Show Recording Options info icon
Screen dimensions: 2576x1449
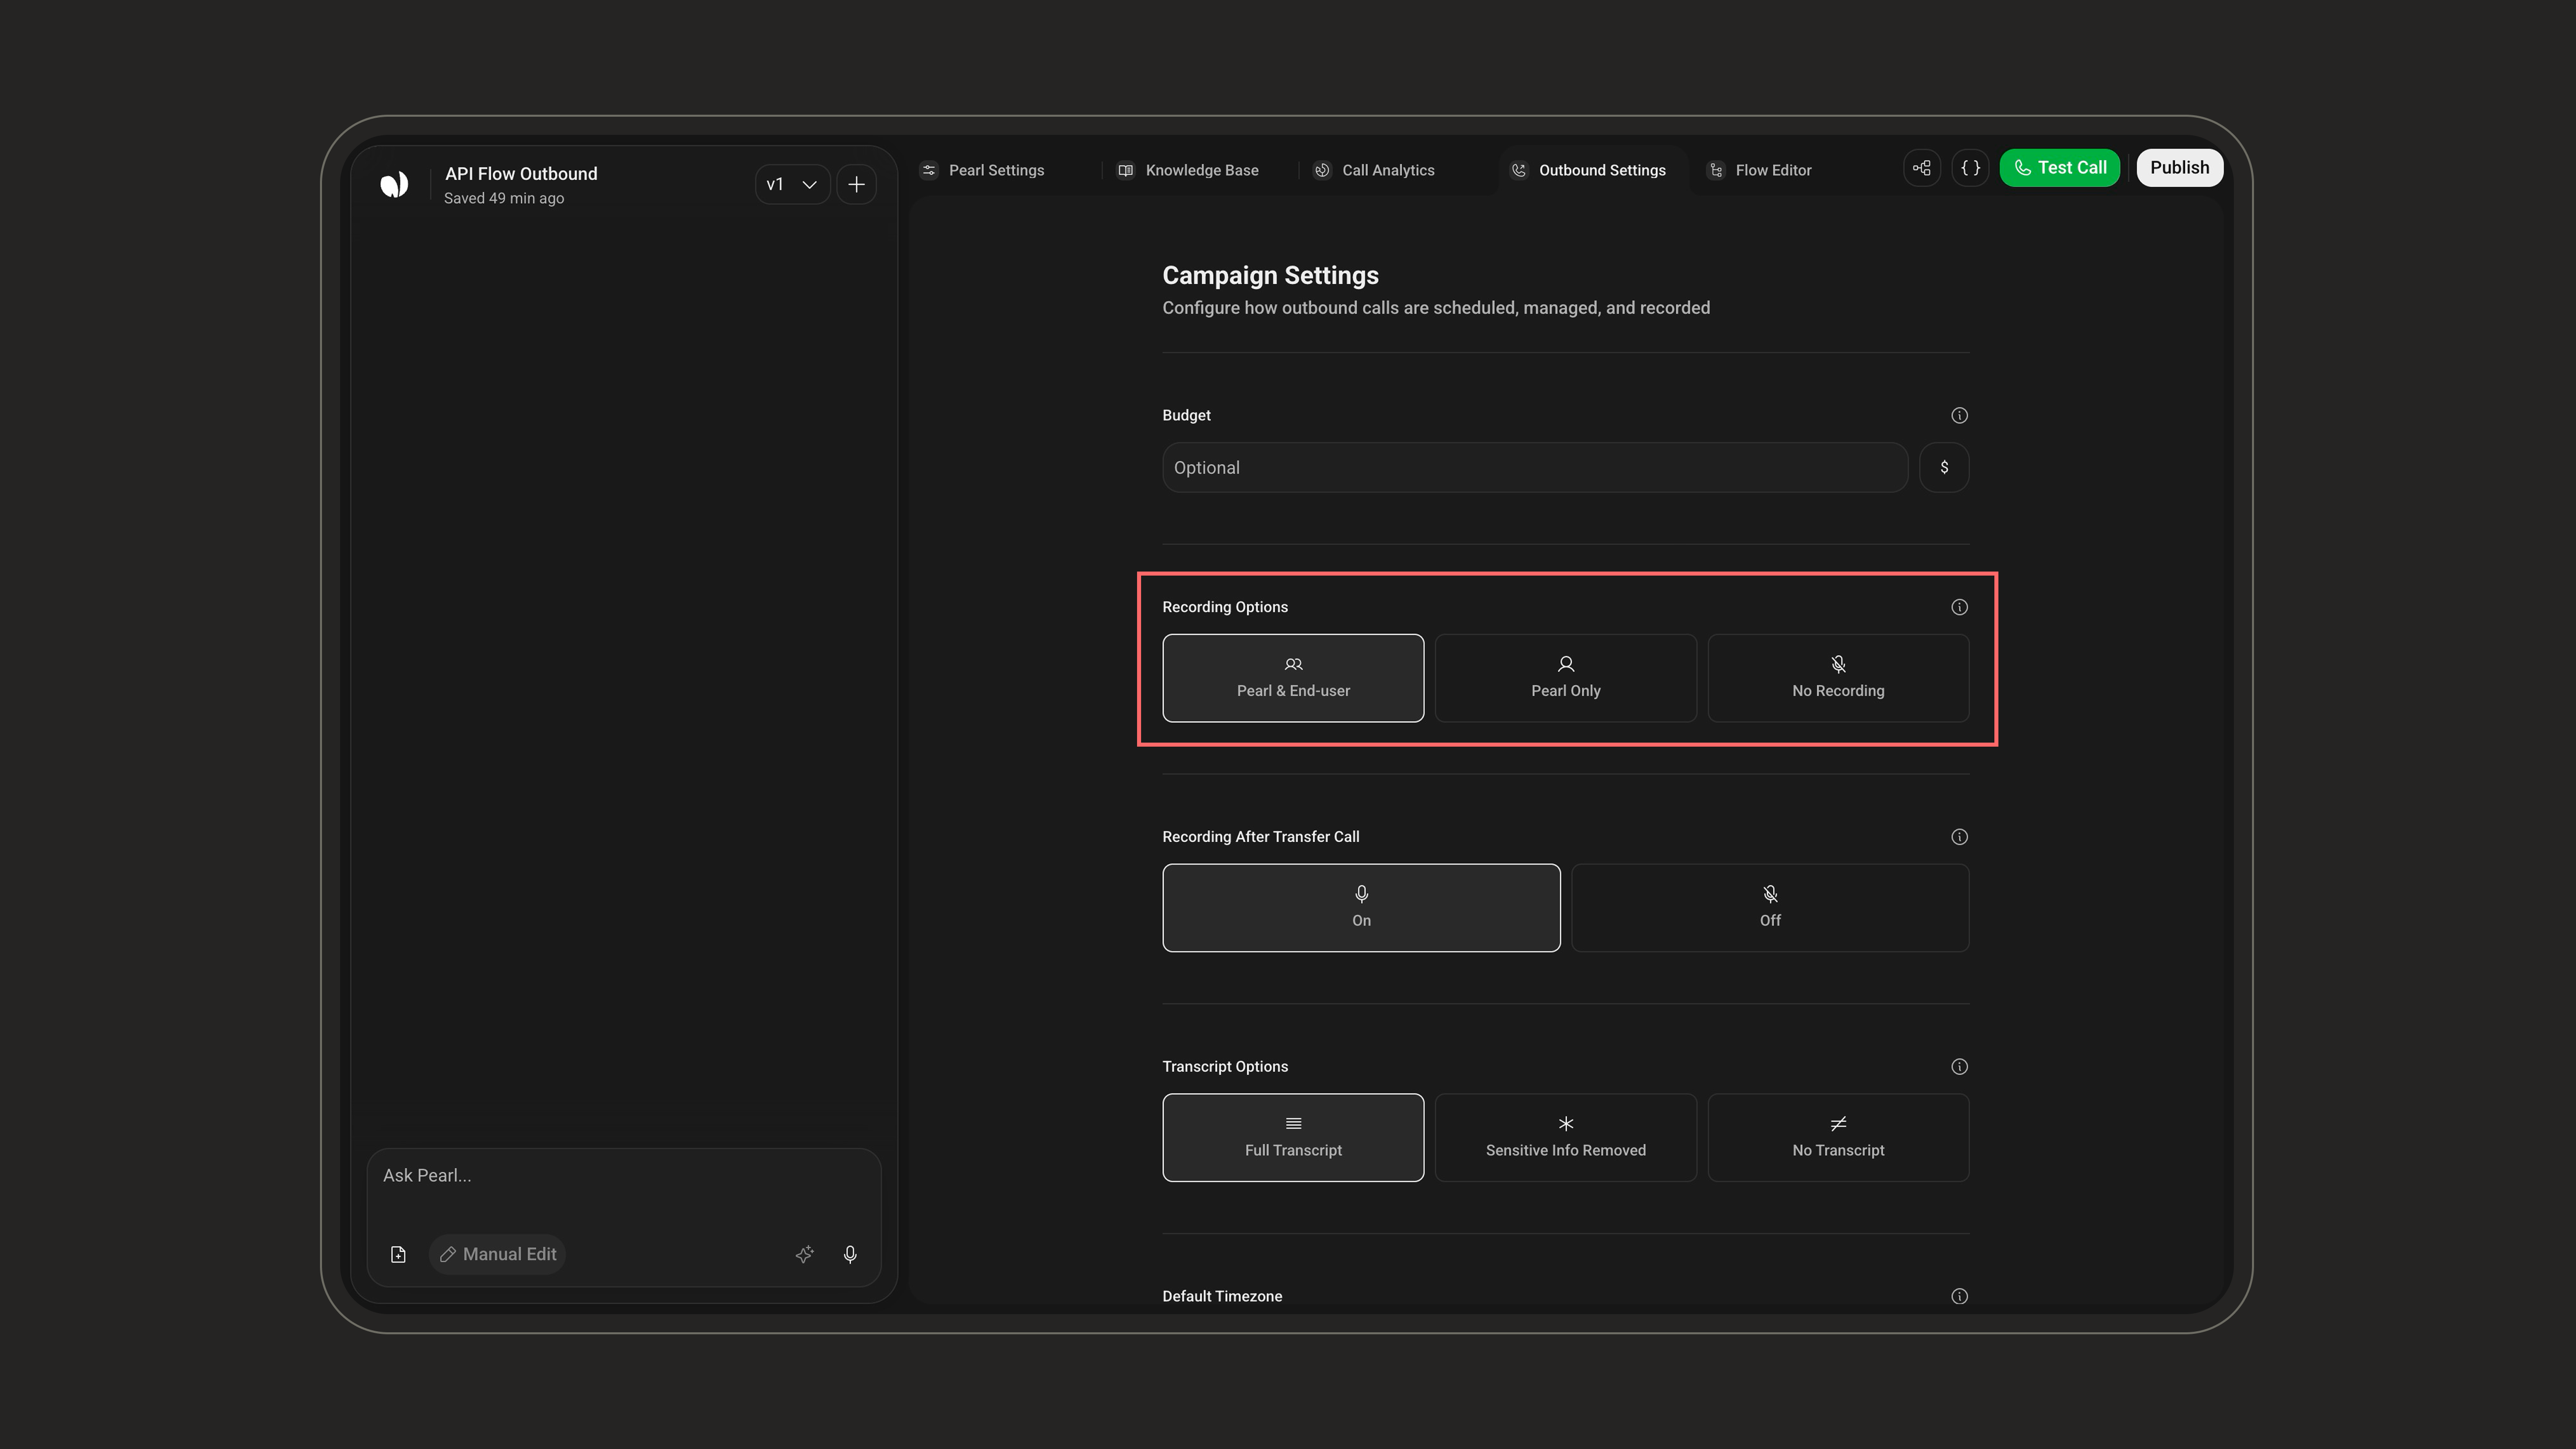coord(1959,607)
